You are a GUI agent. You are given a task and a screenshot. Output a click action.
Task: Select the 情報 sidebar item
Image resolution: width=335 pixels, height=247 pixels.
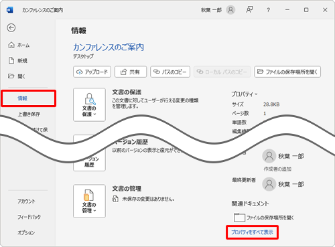(x=28, y=98)
